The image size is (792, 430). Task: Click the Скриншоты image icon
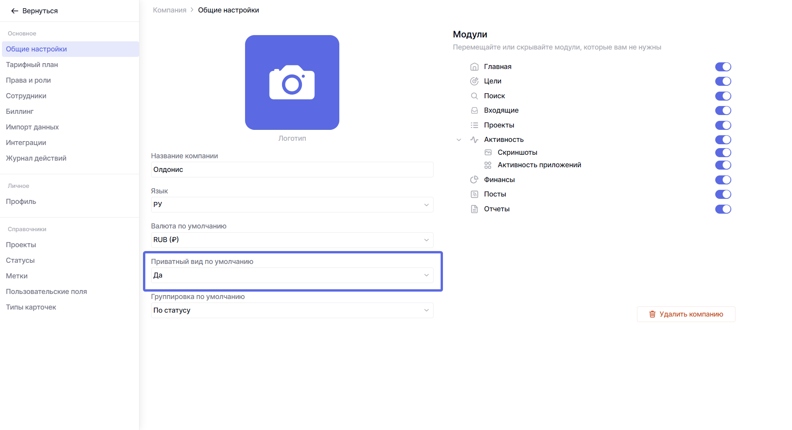[488, 152]
